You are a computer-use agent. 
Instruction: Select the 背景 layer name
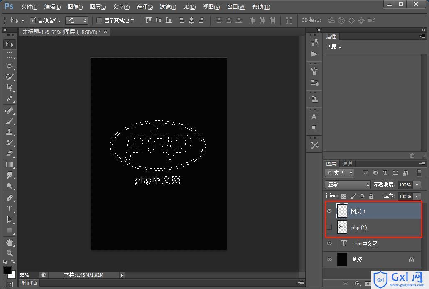(x=357, y=260)
